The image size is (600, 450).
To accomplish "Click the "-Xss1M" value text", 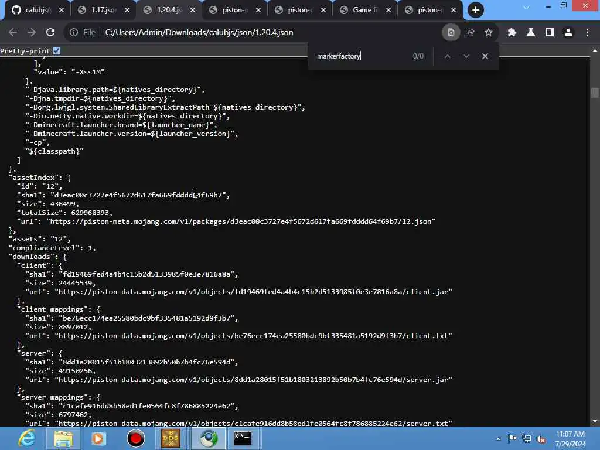I will coord(88,72).
